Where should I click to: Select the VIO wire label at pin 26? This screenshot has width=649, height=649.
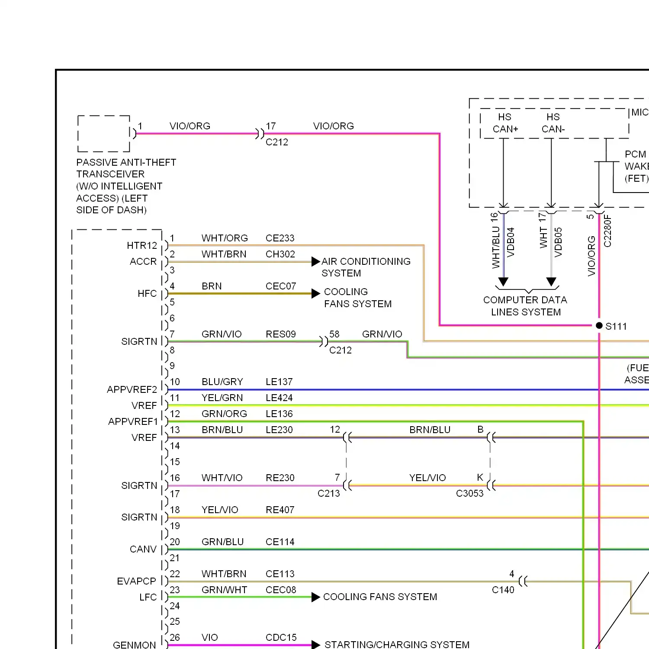tap(210, 638)
